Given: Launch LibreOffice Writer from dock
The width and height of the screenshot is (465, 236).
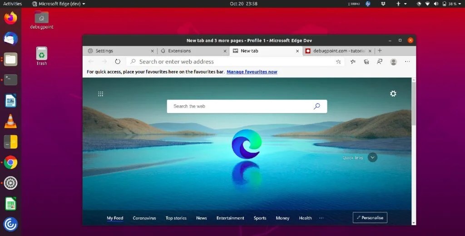Looking at the screenshot, I should (x=10, y=100).
